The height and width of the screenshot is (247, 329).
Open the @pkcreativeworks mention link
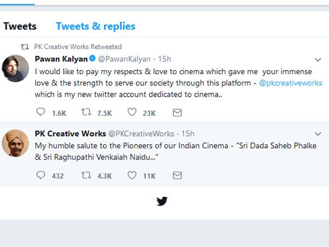coord(290,83)
